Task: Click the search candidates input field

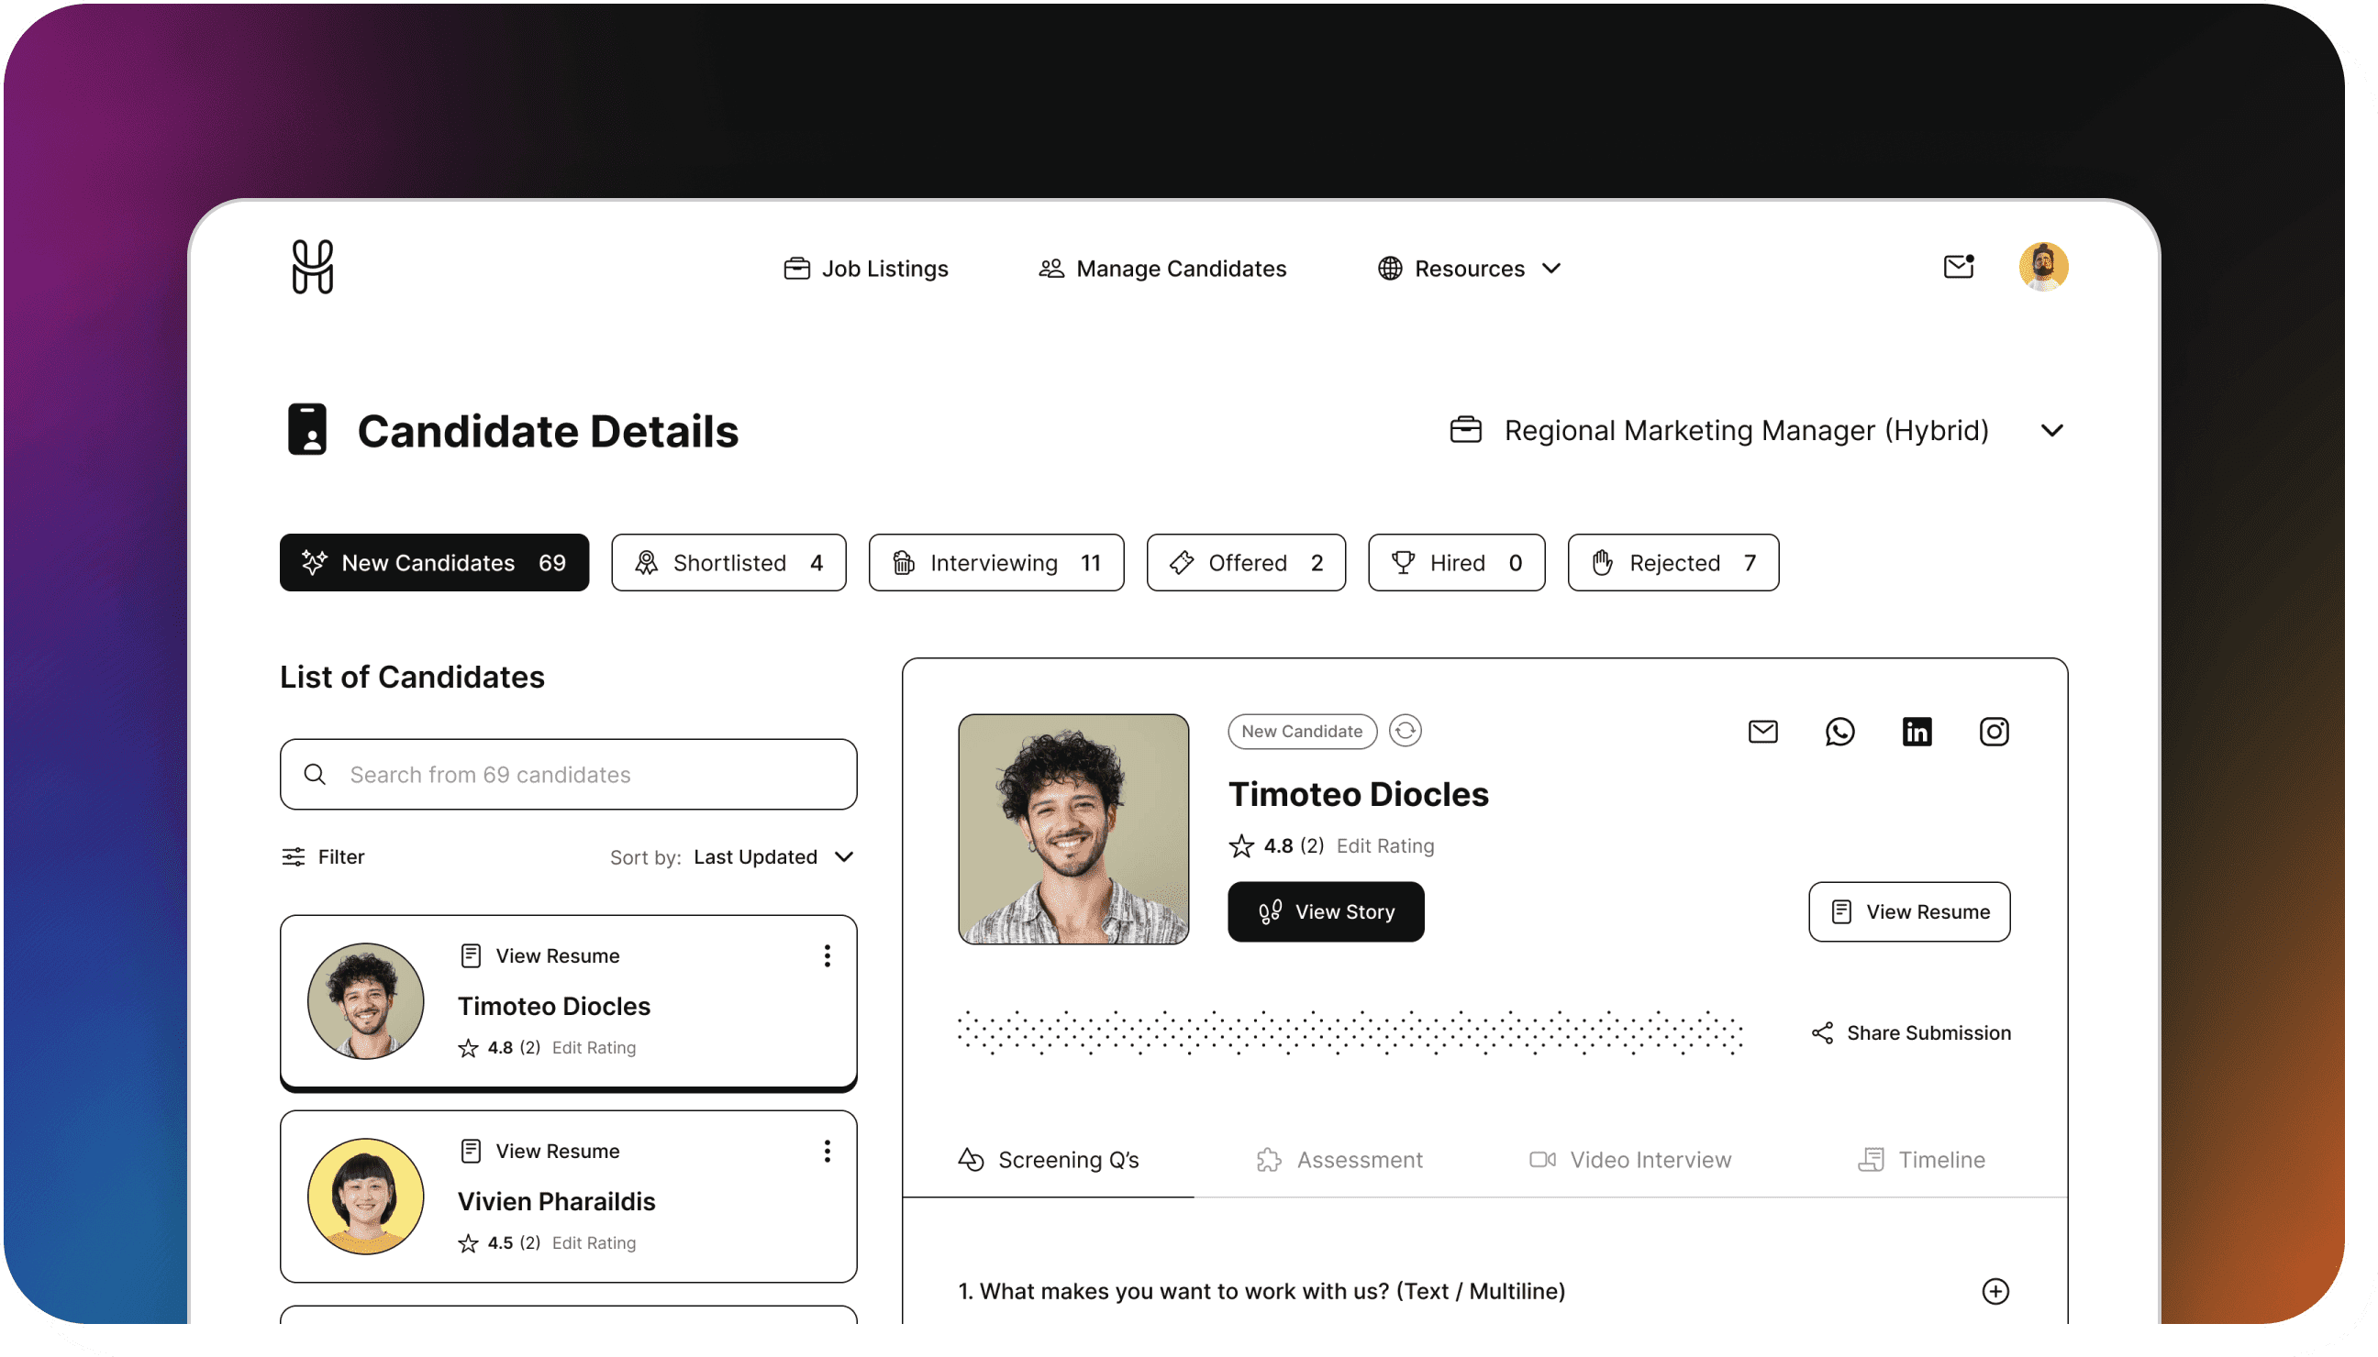Action: click(x=569, y=775)
